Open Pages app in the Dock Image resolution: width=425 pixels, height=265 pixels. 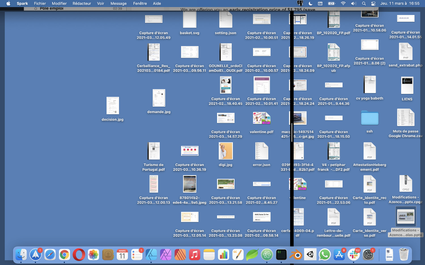[238, 255]
